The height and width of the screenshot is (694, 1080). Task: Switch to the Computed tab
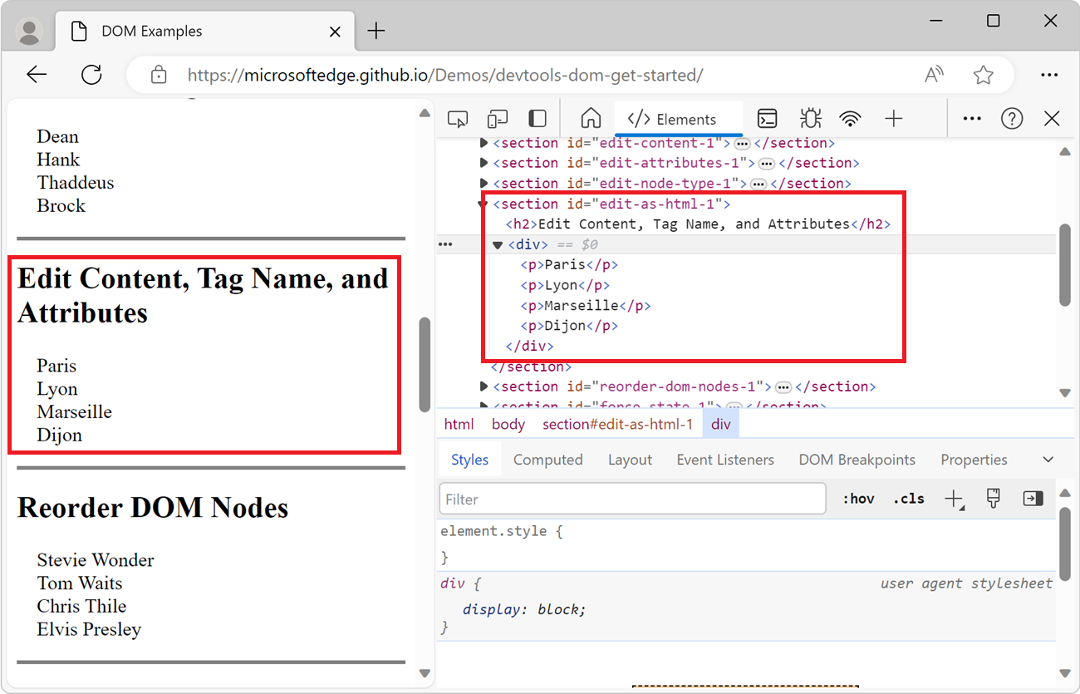coord(548,459)
